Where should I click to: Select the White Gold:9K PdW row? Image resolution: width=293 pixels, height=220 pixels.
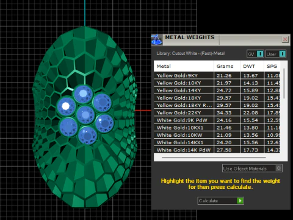(217, 120)
